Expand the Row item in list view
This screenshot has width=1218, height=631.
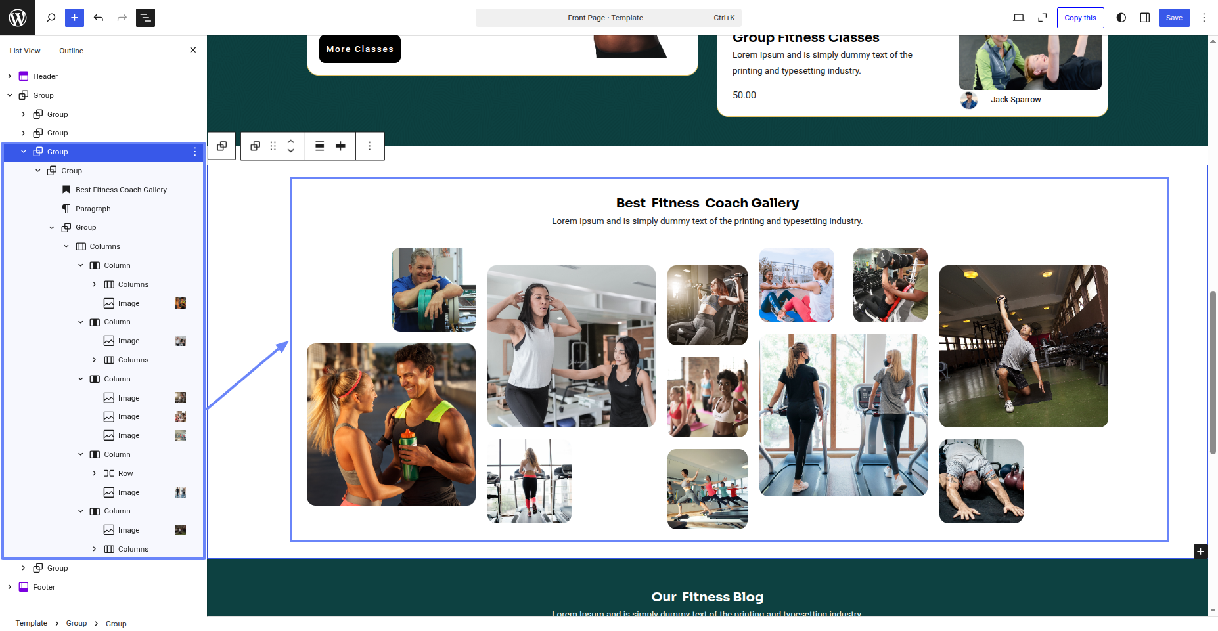coord(95,473)
